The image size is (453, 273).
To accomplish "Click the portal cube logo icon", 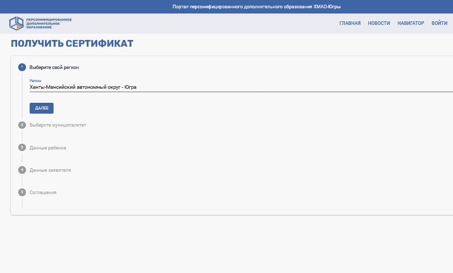I will [x=17, y=23].
